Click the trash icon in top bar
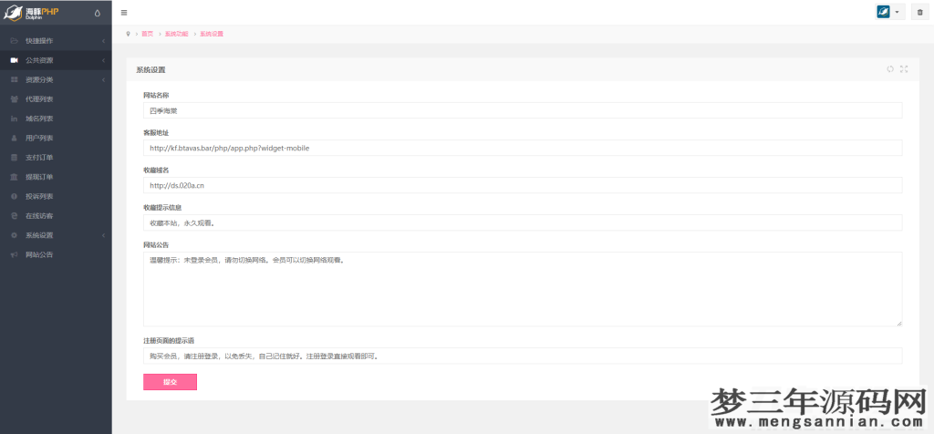This screenshot has width=934, height=434. (x=919, y=12)
